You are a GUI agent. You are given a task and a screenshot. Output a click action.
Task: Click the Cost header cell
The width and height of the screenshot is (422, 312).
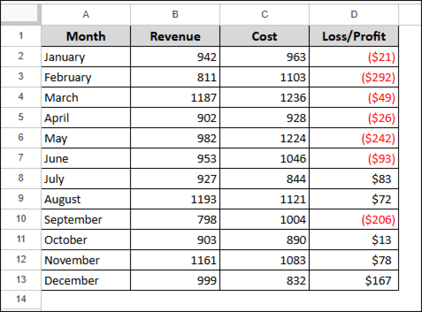264,36
